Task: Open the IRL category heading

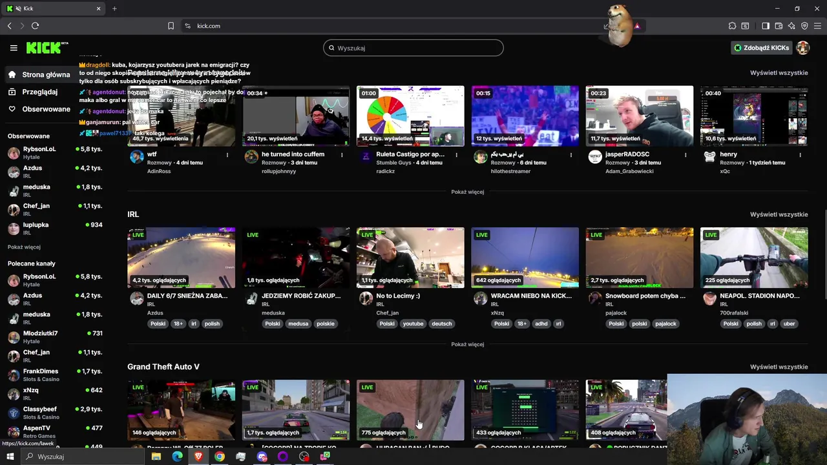Action: [x=133, y=214]
